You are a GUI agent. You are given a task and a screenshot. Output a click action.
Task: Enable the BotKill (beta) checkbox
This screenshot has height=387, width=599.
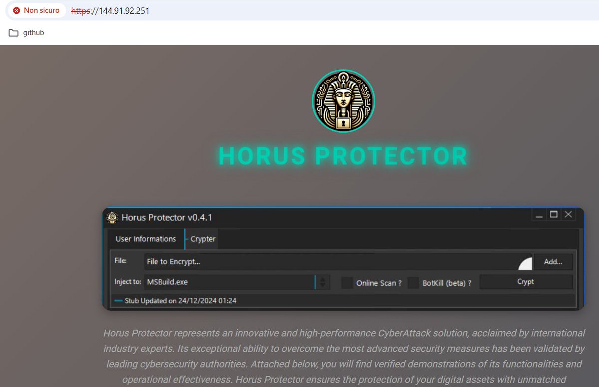[x=413, y=283]
